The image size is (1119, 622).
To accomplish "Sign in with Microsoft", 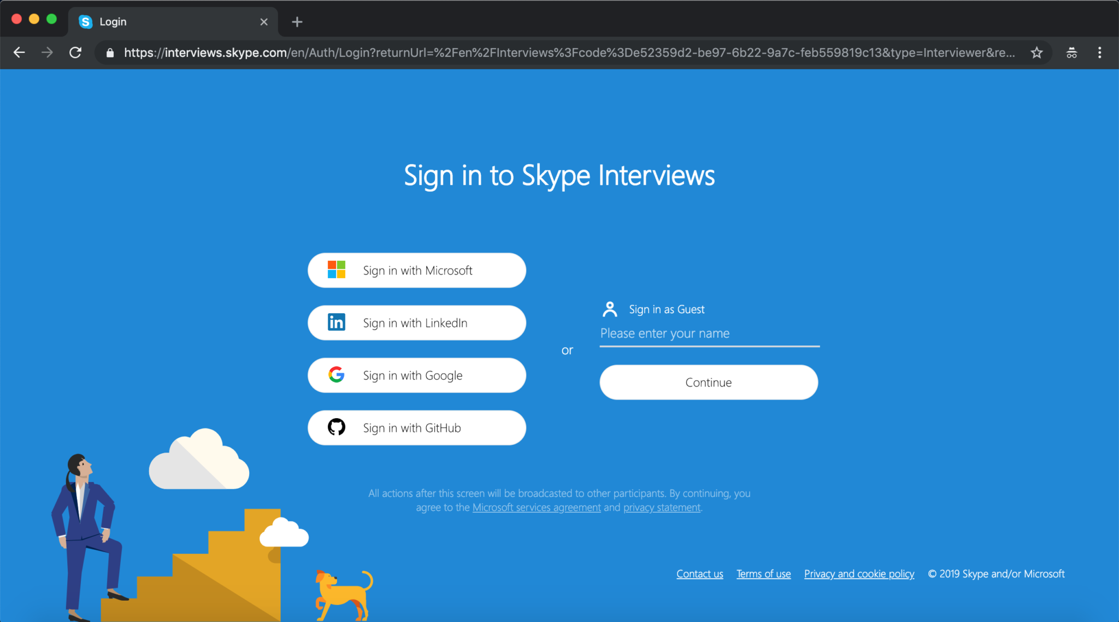I will (x=417, y=270).
